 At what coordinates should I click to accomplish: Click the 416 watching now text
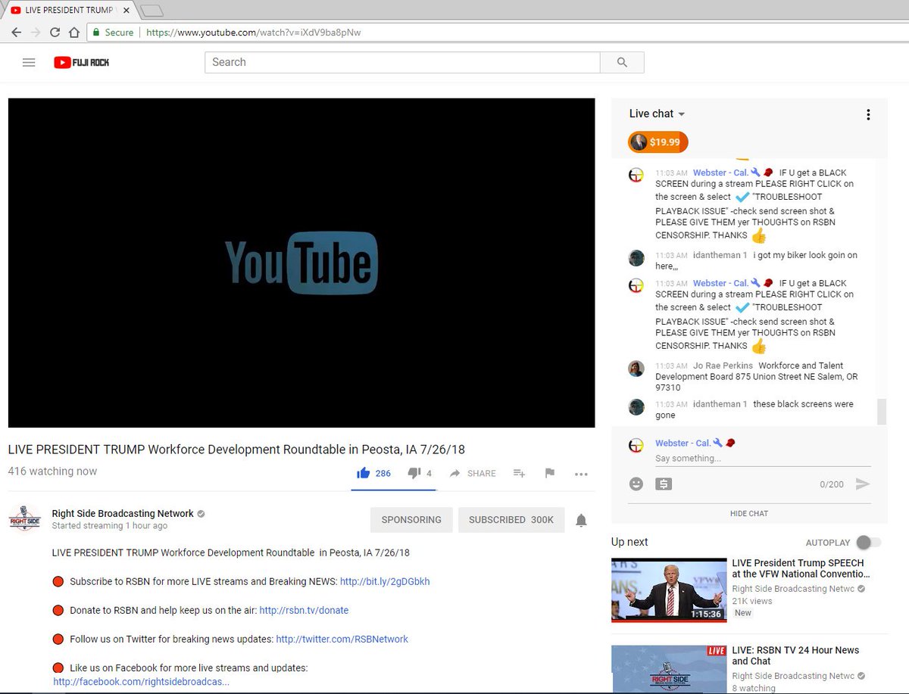52,471
